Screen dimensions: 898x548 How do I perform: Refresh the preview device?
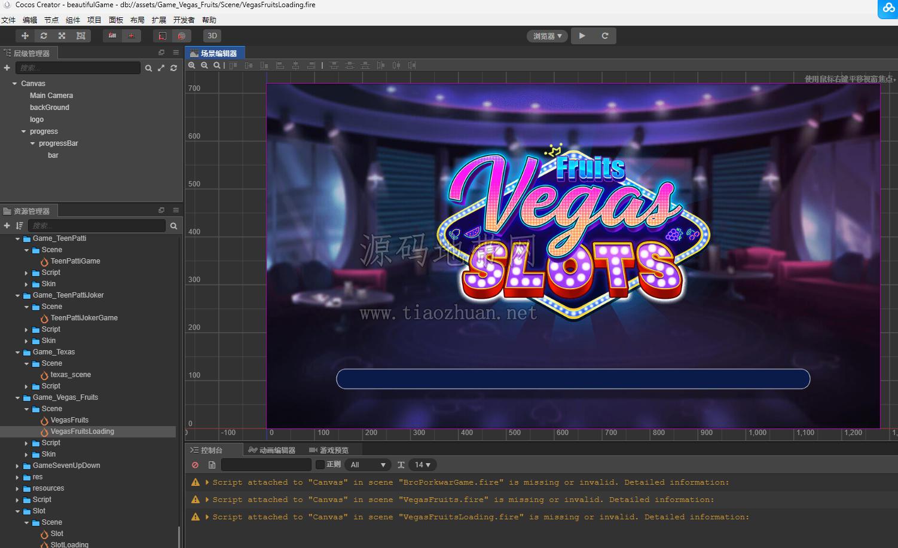(605, 36)
